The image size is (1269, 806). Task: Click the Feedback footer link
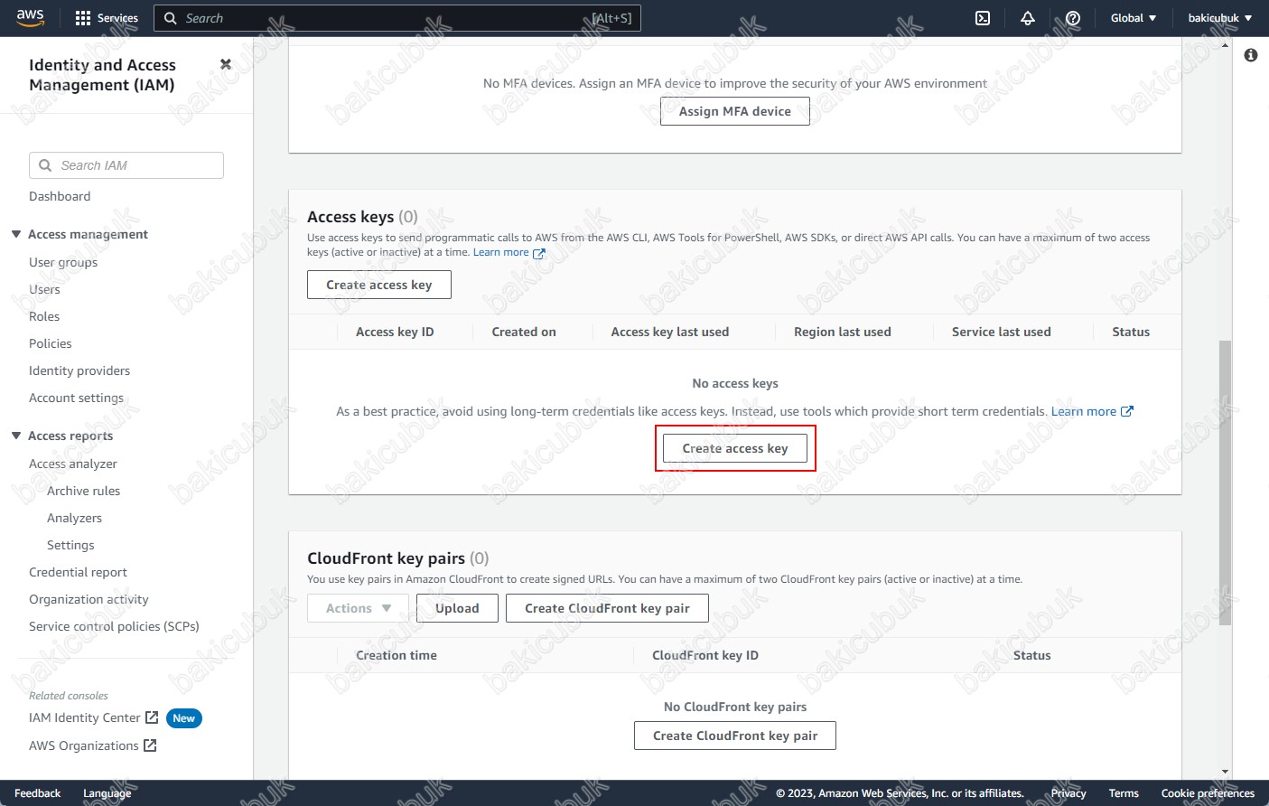coord(37,793)
